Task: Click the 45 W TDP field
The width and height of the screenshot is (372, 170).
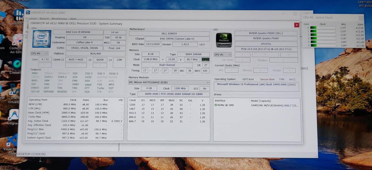Action: [x=118, y=37]
